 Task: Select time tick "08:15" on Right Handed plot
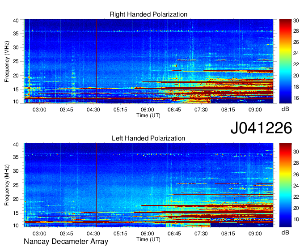click(x=228, y=110)
